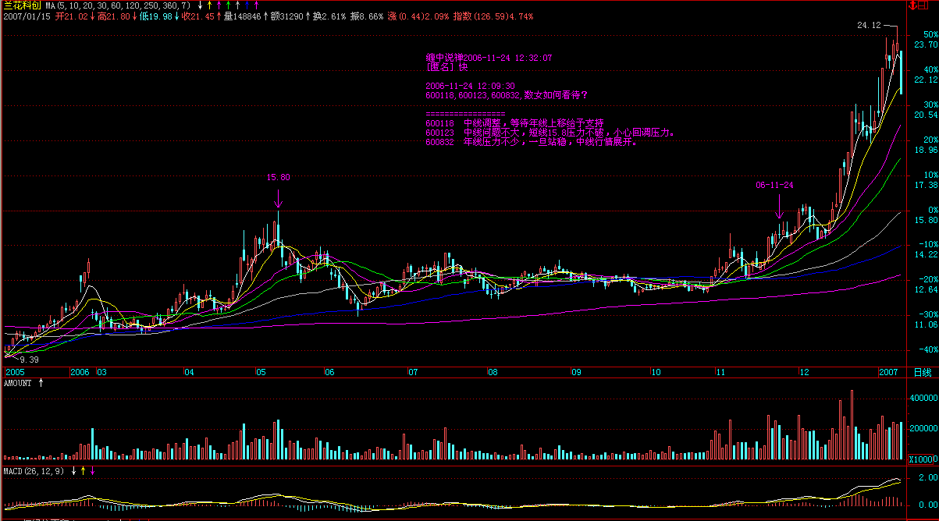Click the AMOUNT indicator label
The width and height of the screenshot is (939, 521).
19,383
